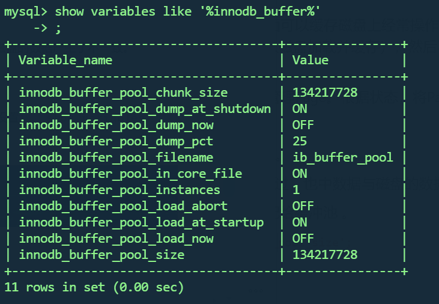
Task: Select the innodb_buffer_pool_in_core_file entry
Action: 130,174
